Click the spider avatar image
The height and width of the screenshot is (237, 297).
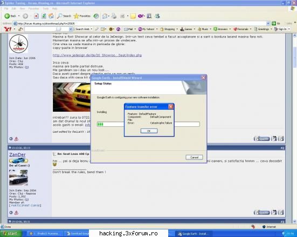[18, 44]
